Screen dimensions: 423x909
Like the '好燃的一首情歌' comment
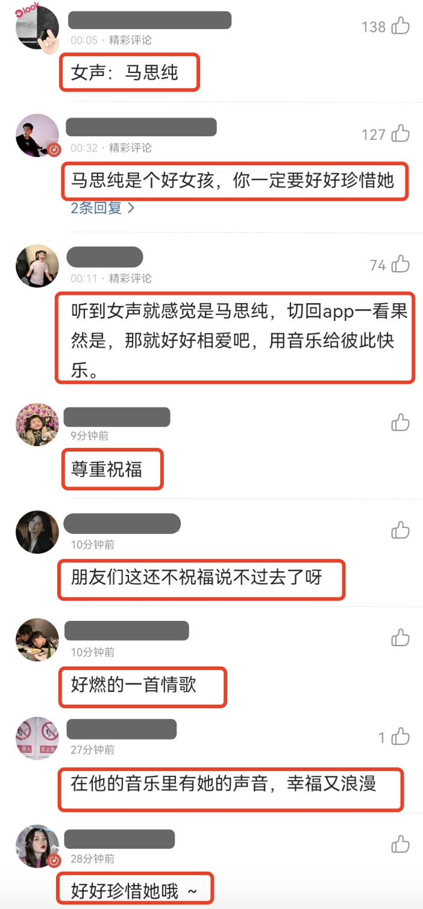click(x=401, y=637)
